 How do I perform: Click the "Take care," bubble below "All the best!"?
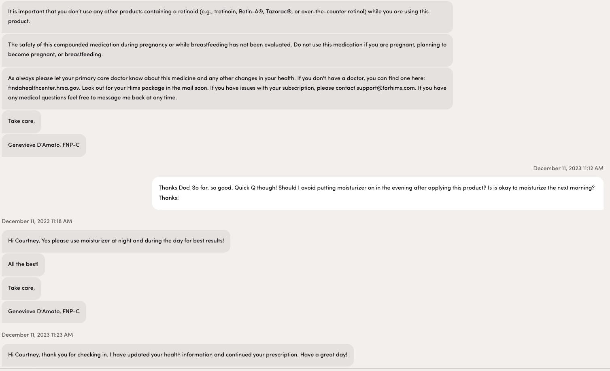21,288
